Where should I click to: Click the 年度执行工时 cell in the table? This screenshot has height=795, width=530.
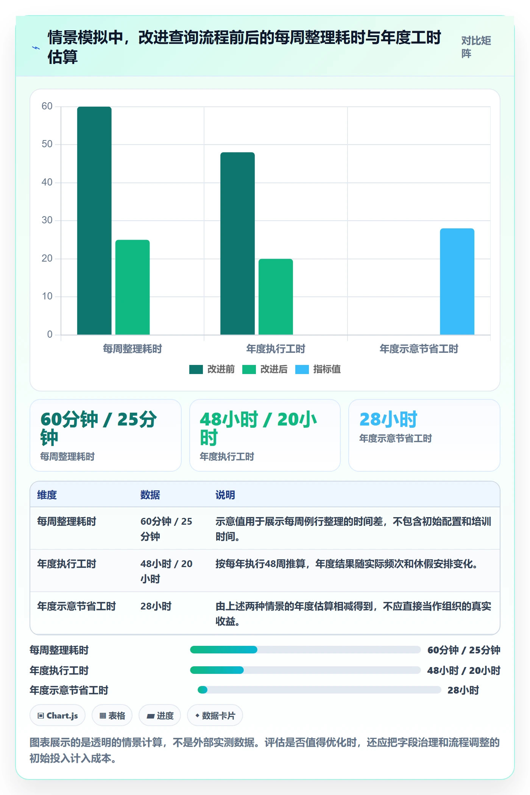(67, 564)
